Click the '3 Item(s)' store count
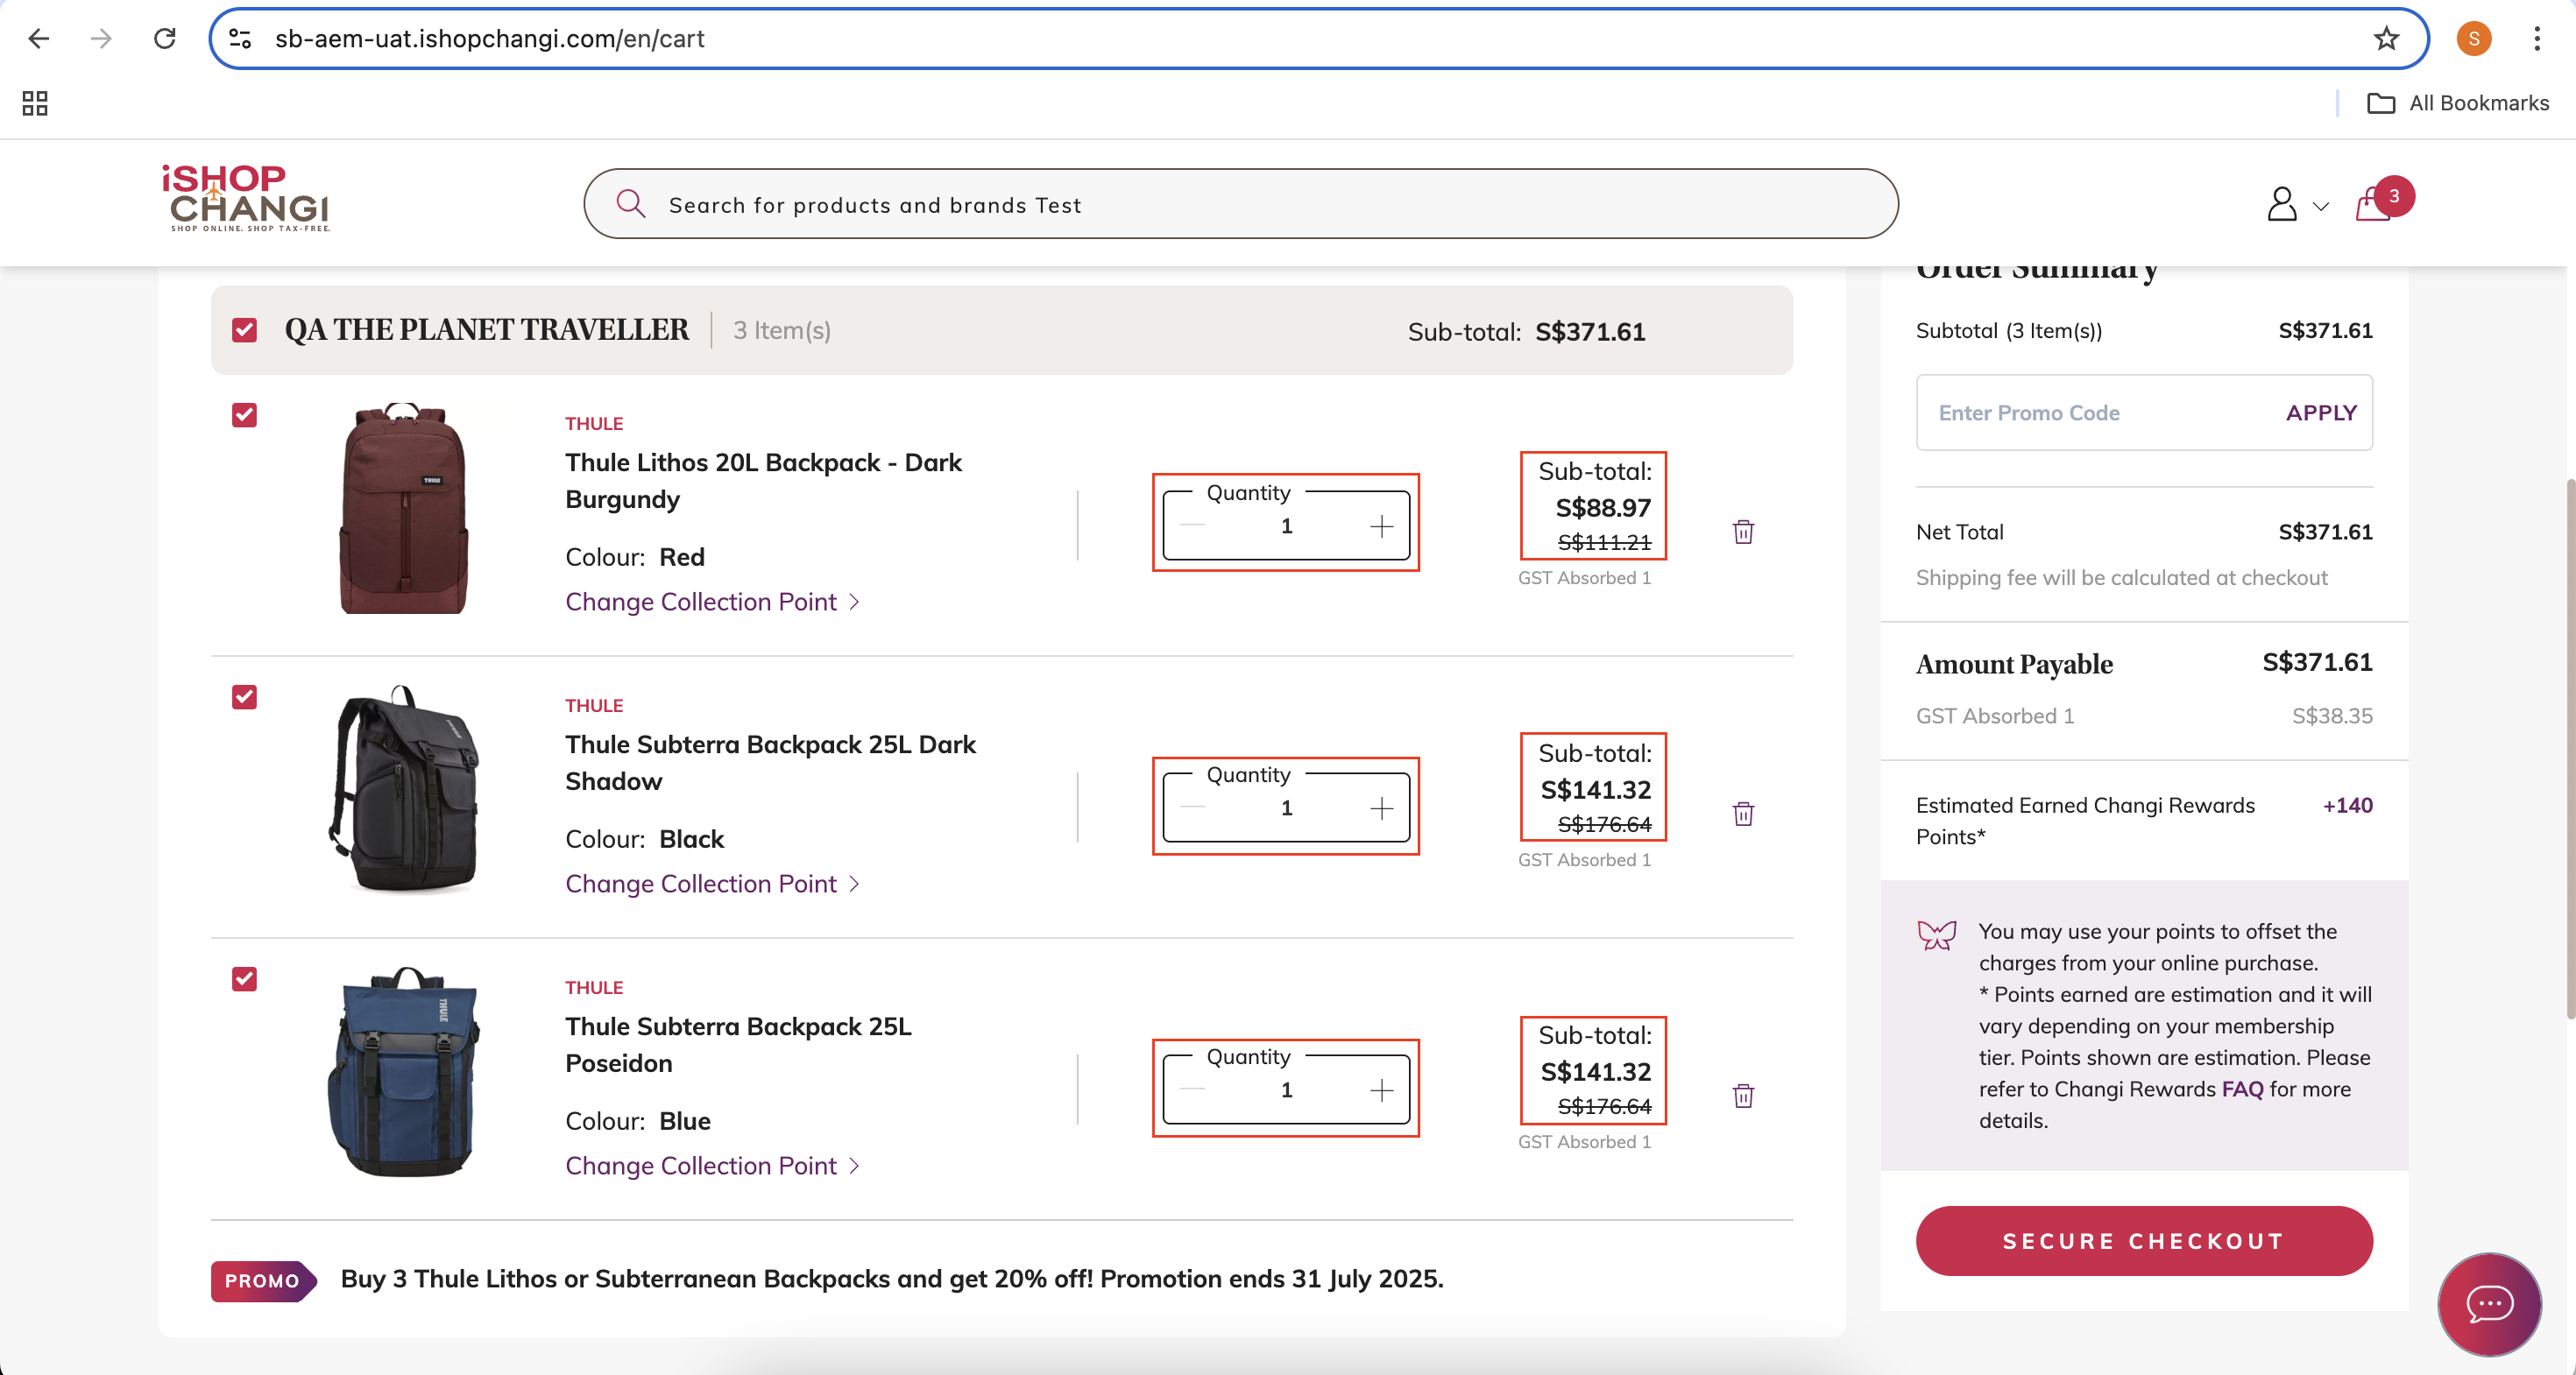Screen dimensions: 2576x1375 [782, 330]
